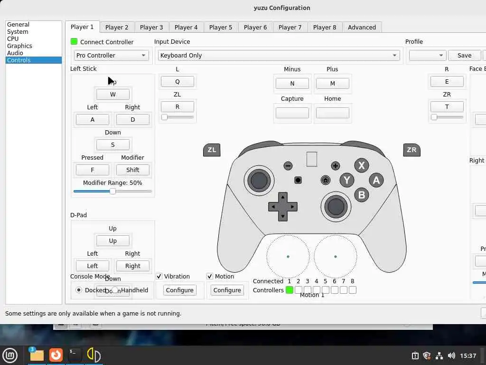Toggle the Connect Controller green indicator
The image size is (486, 365).
tap(74, 42)
